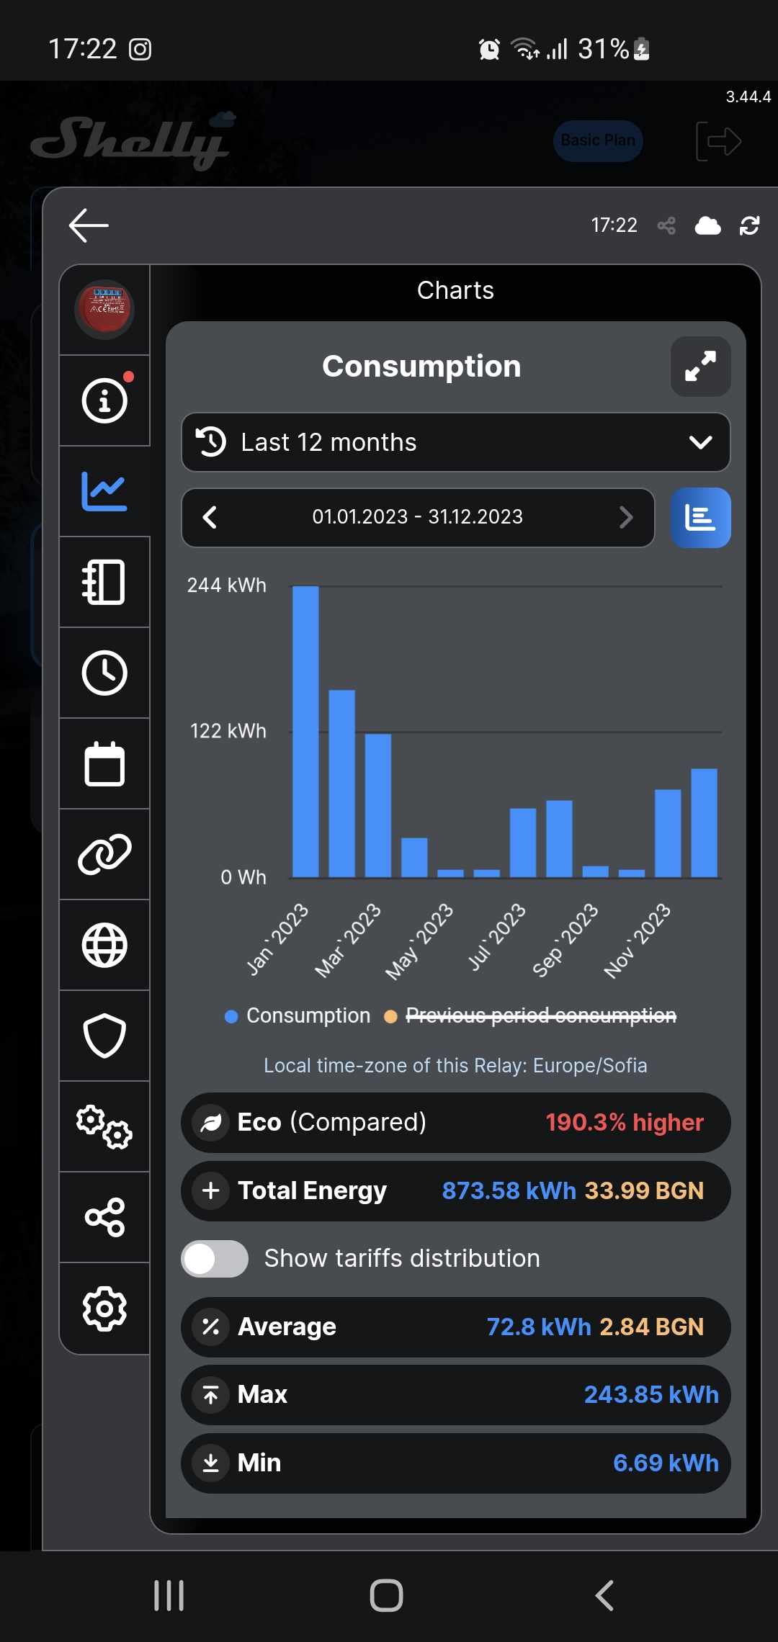
Task: Switch chart type with blue bar button
Action: [x=700, y=518]
